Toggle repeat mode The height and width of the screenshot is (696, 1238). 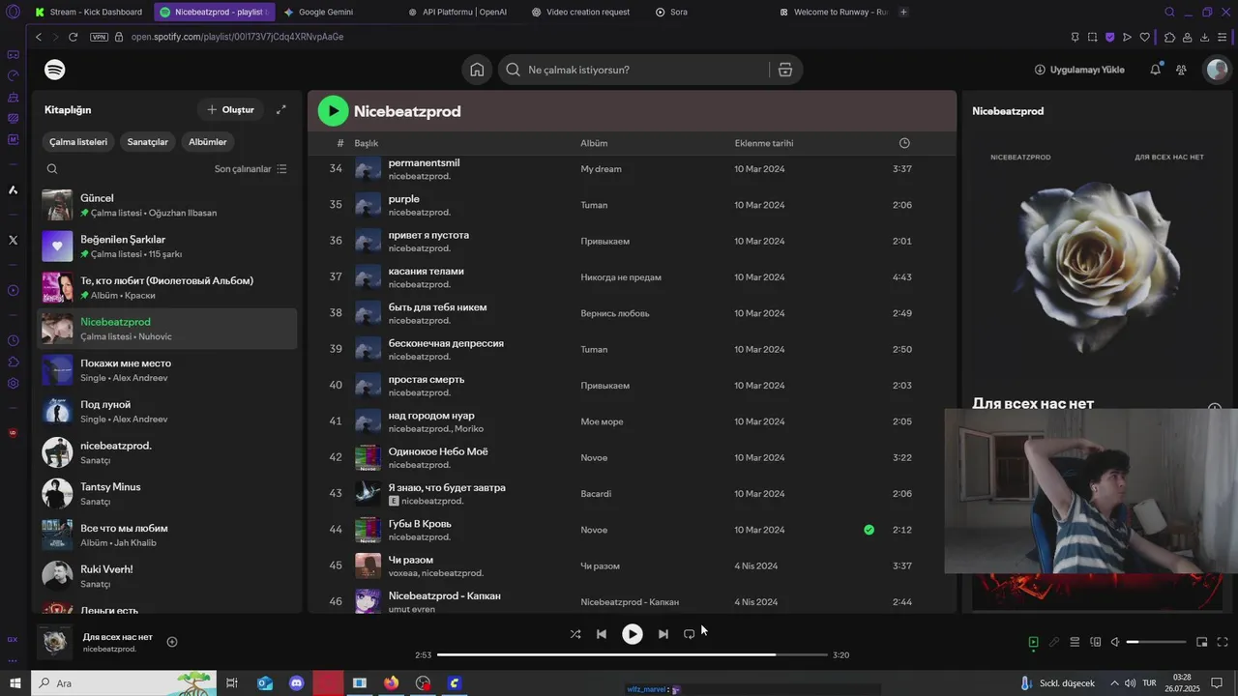point(689,634)
